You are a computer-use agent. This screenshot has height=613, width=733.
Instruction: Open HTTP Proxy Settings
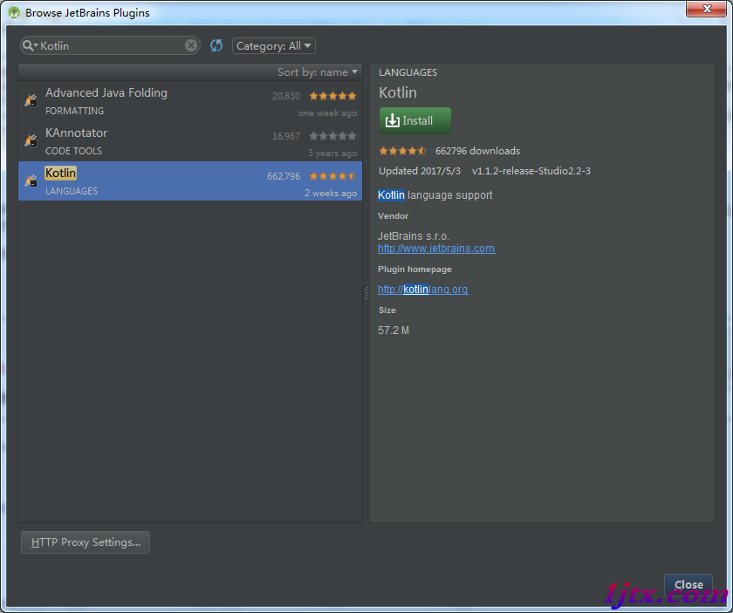coord(86,542)
